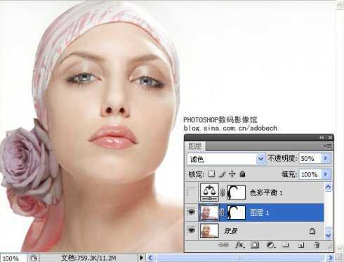Select the 背景 layer name

click(x=231, y=231)
